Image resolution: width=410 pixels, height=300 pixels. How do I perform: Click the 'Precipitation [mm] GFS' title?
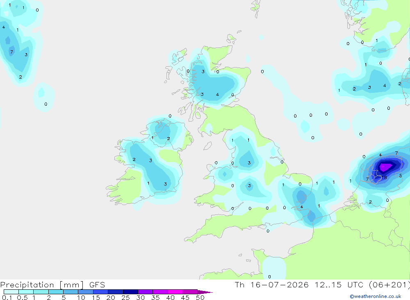pyautogui.click(x=52, y=285)
